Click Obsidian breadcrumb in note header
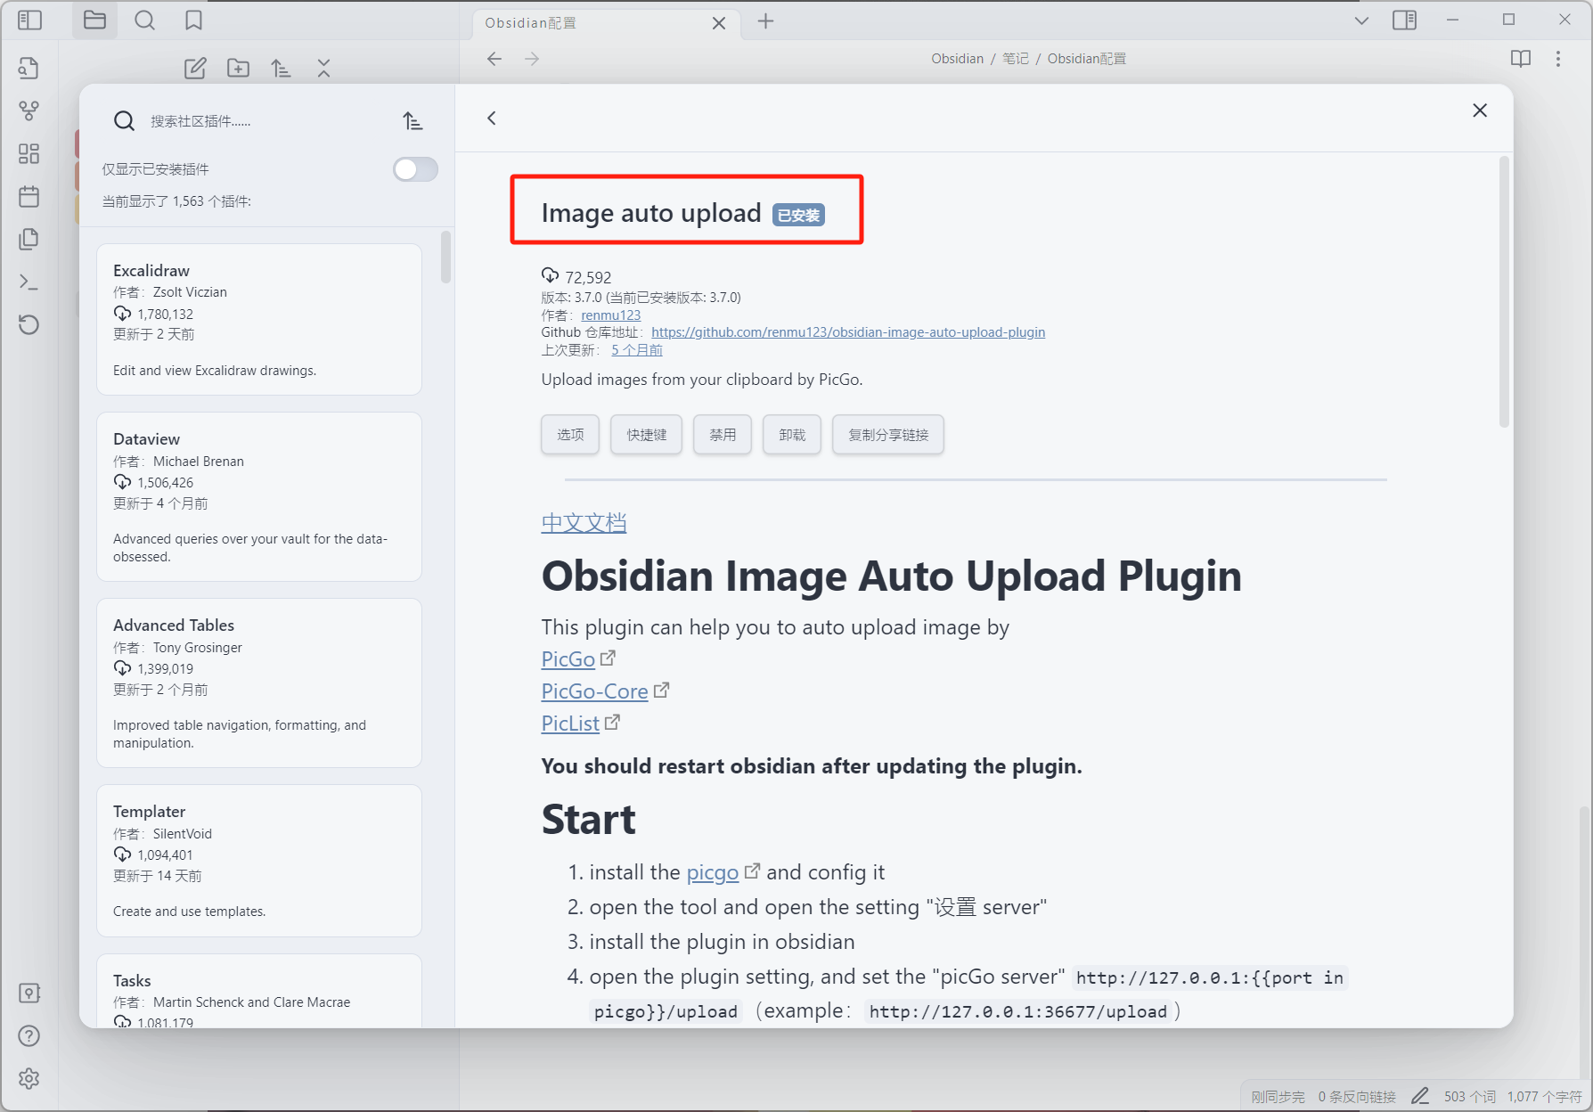 coord(958,59)
